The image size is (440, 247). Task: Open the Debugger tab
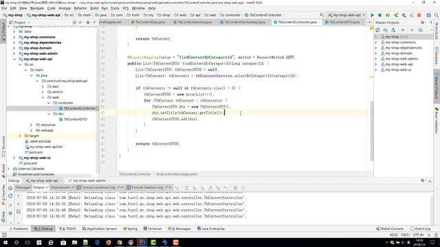pos(23,187)
